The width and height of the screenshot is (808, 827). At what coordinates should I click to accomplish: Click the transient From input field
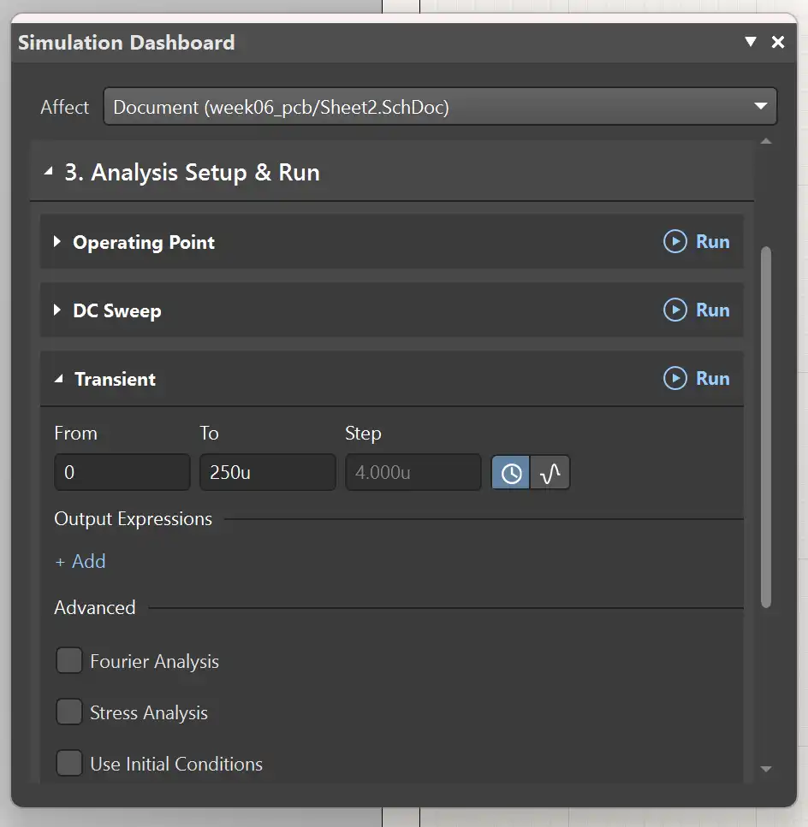[x=122, y=472]
